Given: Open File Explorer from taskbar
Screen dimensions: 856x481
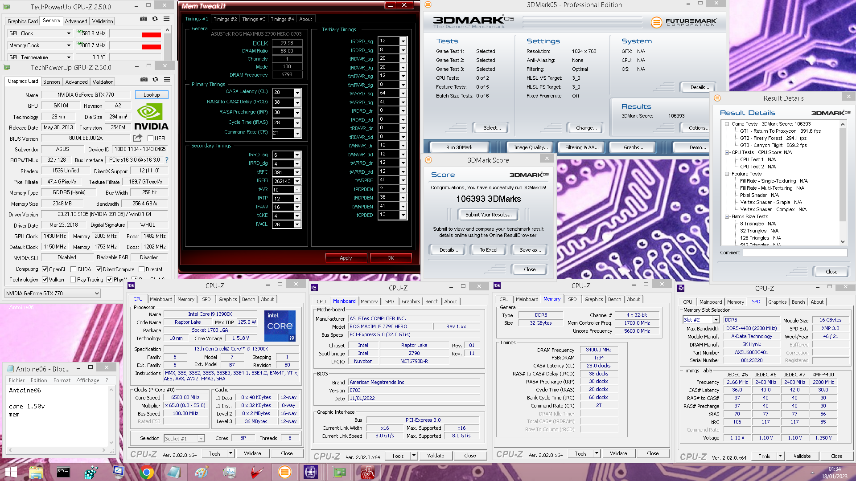Looking at the screenshot, I should [36, 472].
